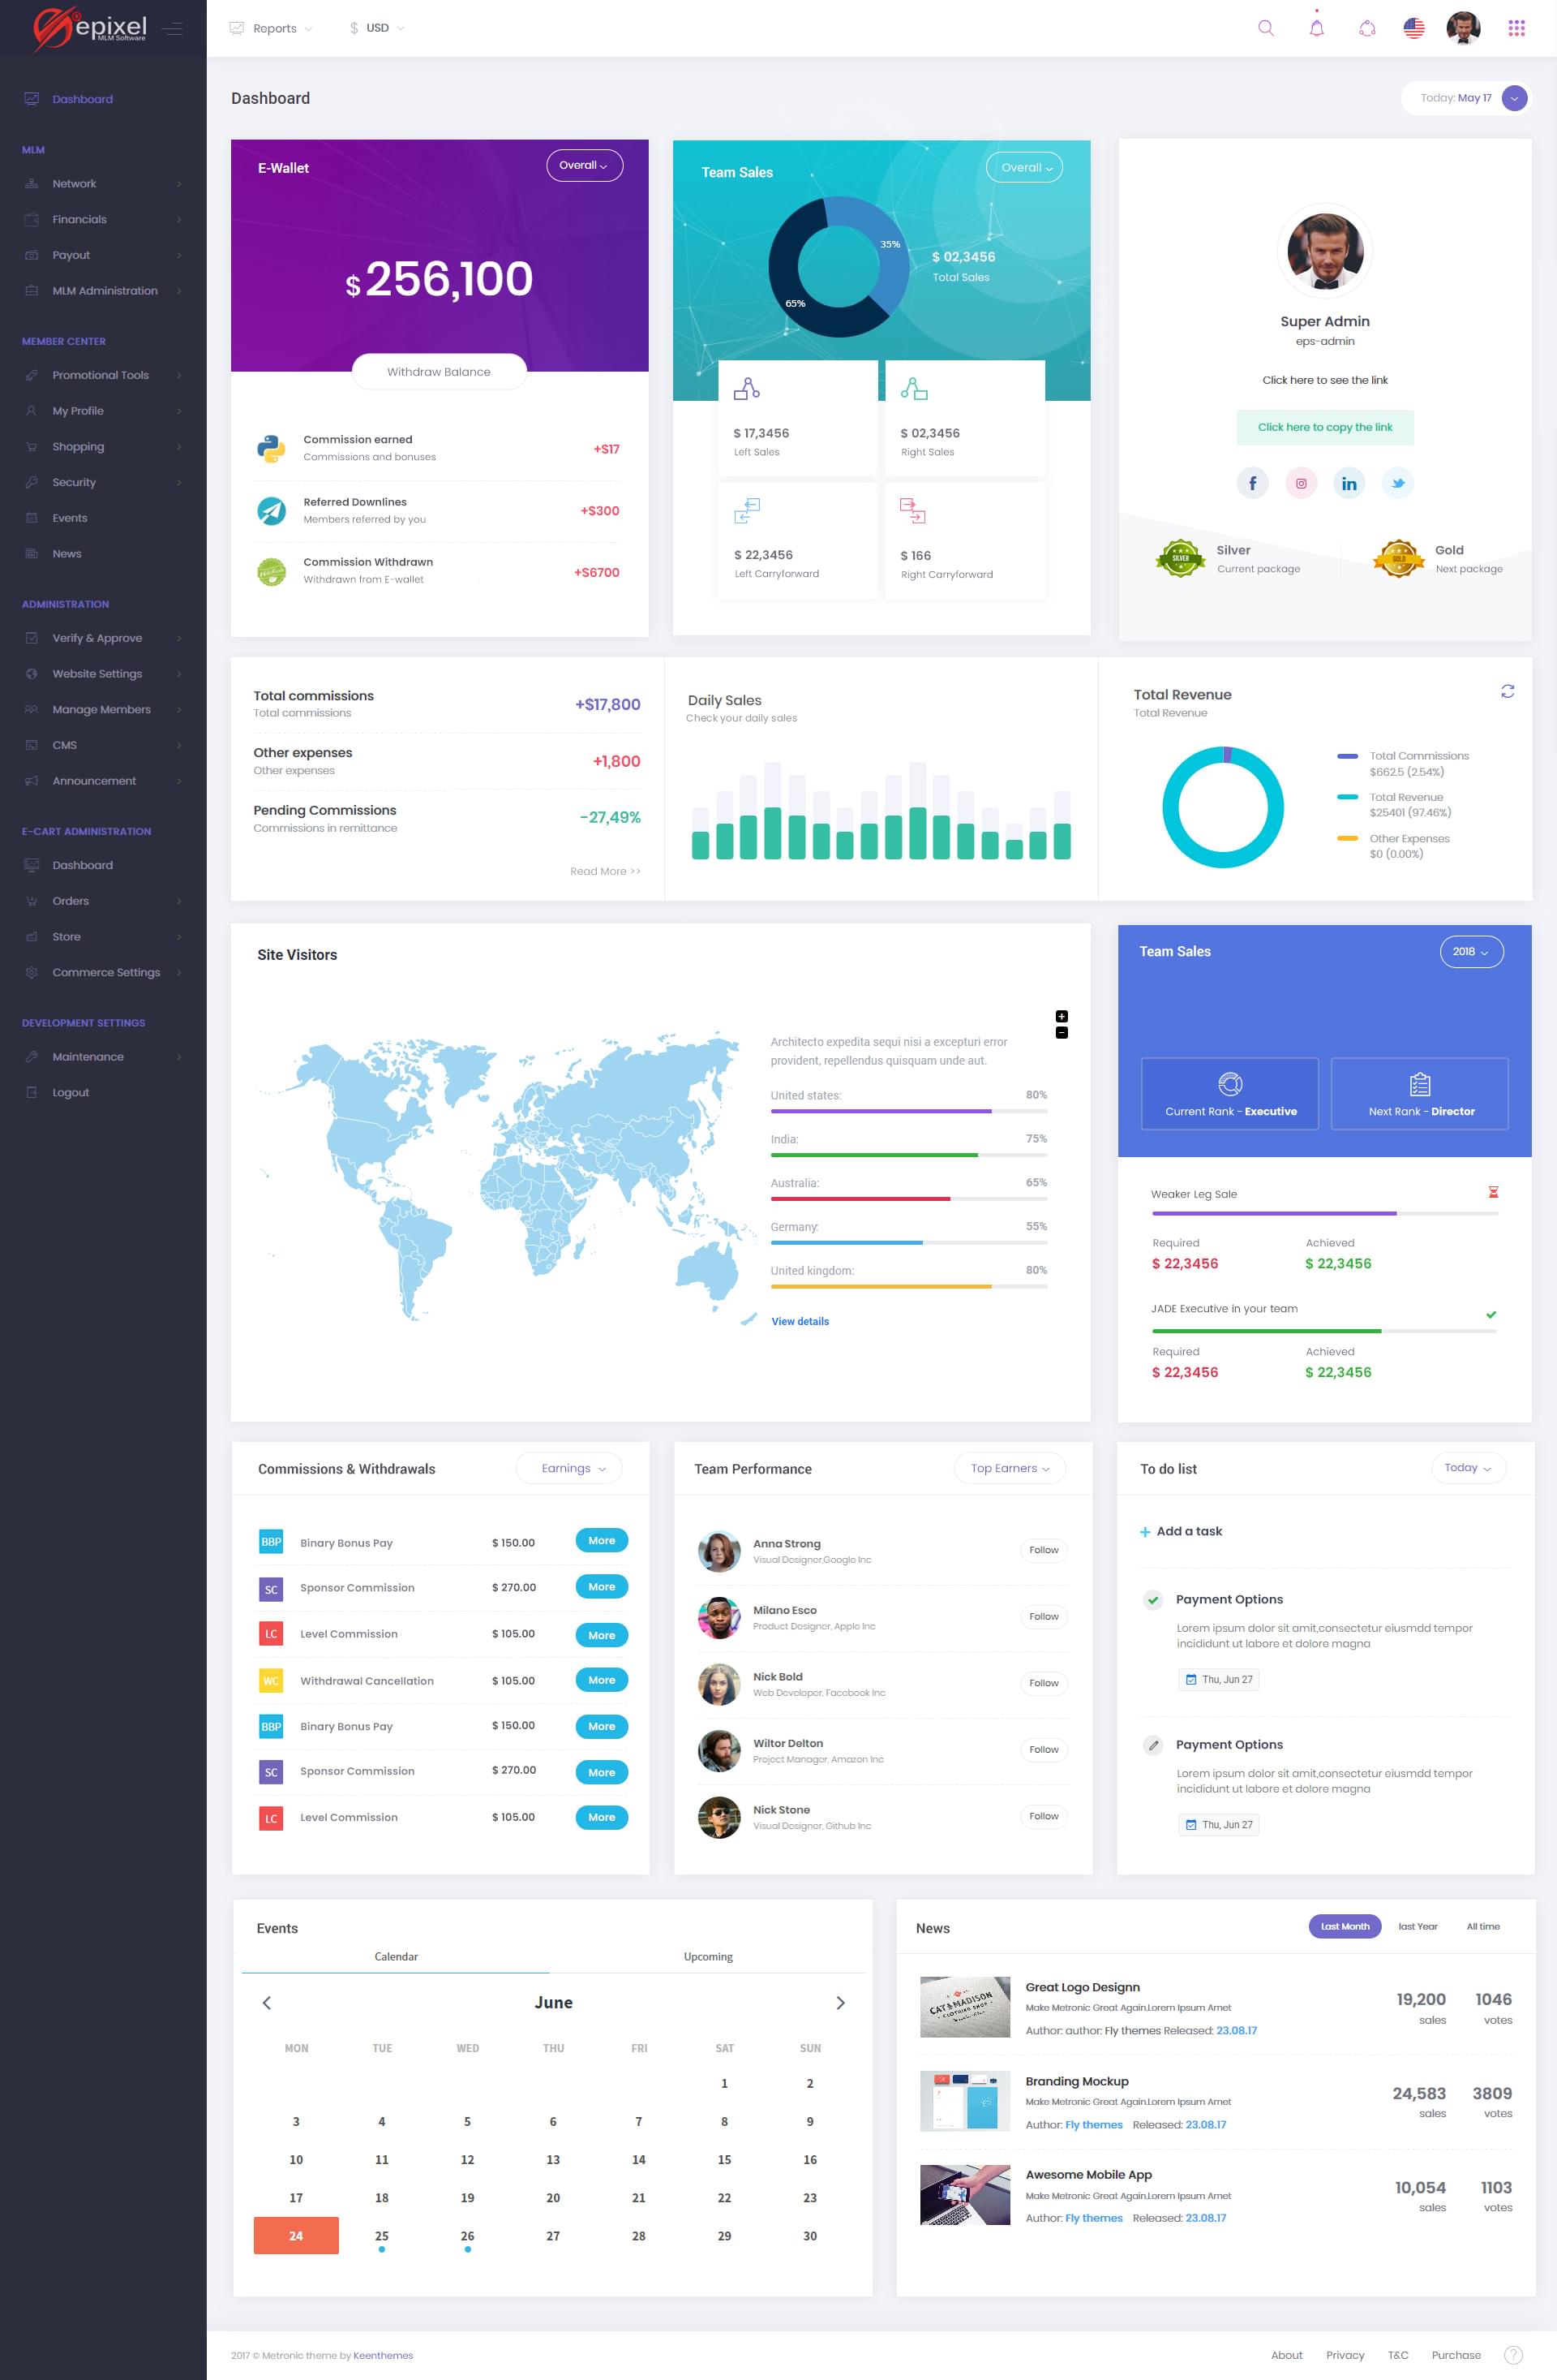Check the first Payment Options task
The height and width of the screenshot is (2380, 1557).
1152,1599
